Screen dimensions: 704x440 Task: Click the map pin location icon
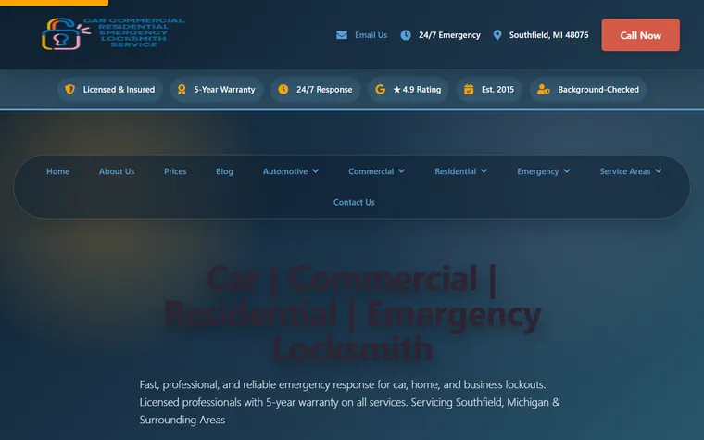click(497, 35)
